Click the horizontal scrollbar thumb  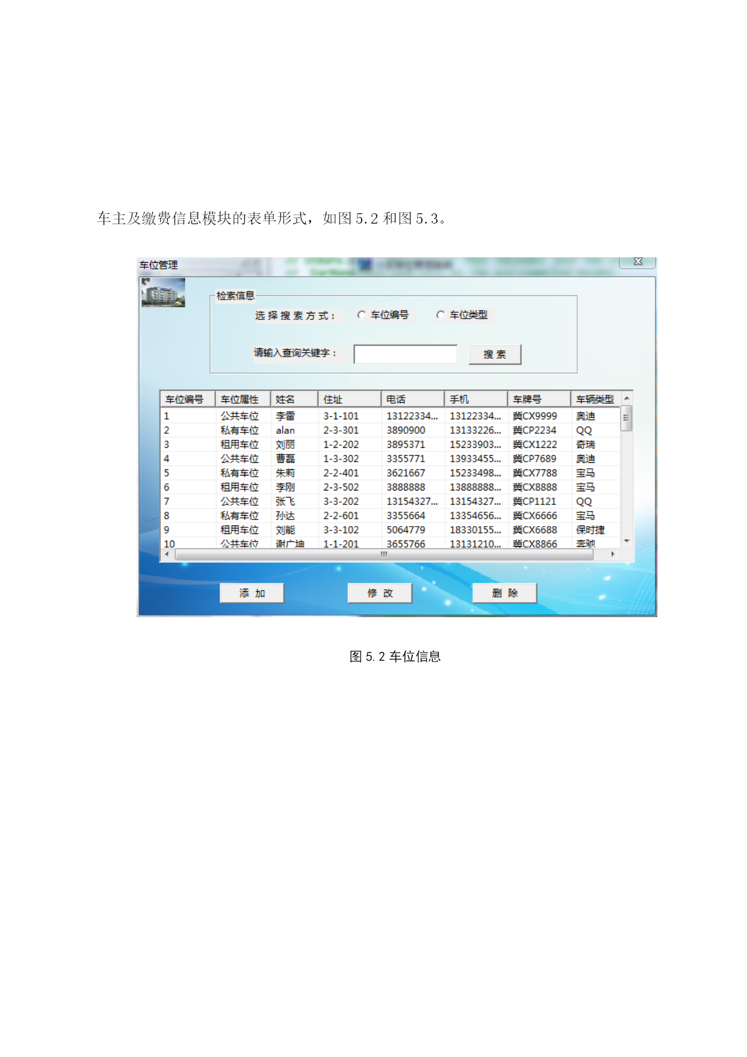coord(384,554)
